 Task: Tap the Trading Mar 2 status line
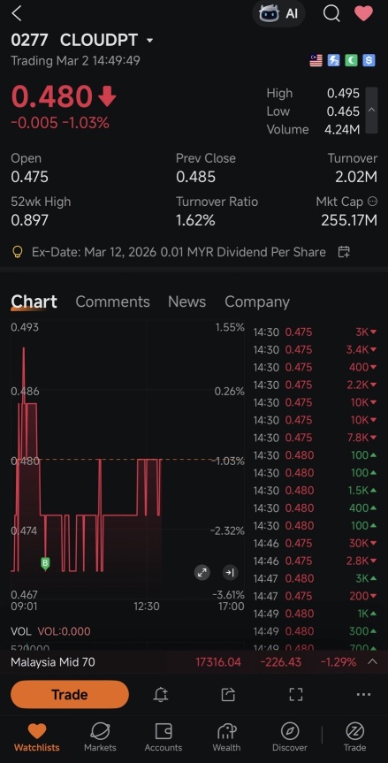[75, 61]
